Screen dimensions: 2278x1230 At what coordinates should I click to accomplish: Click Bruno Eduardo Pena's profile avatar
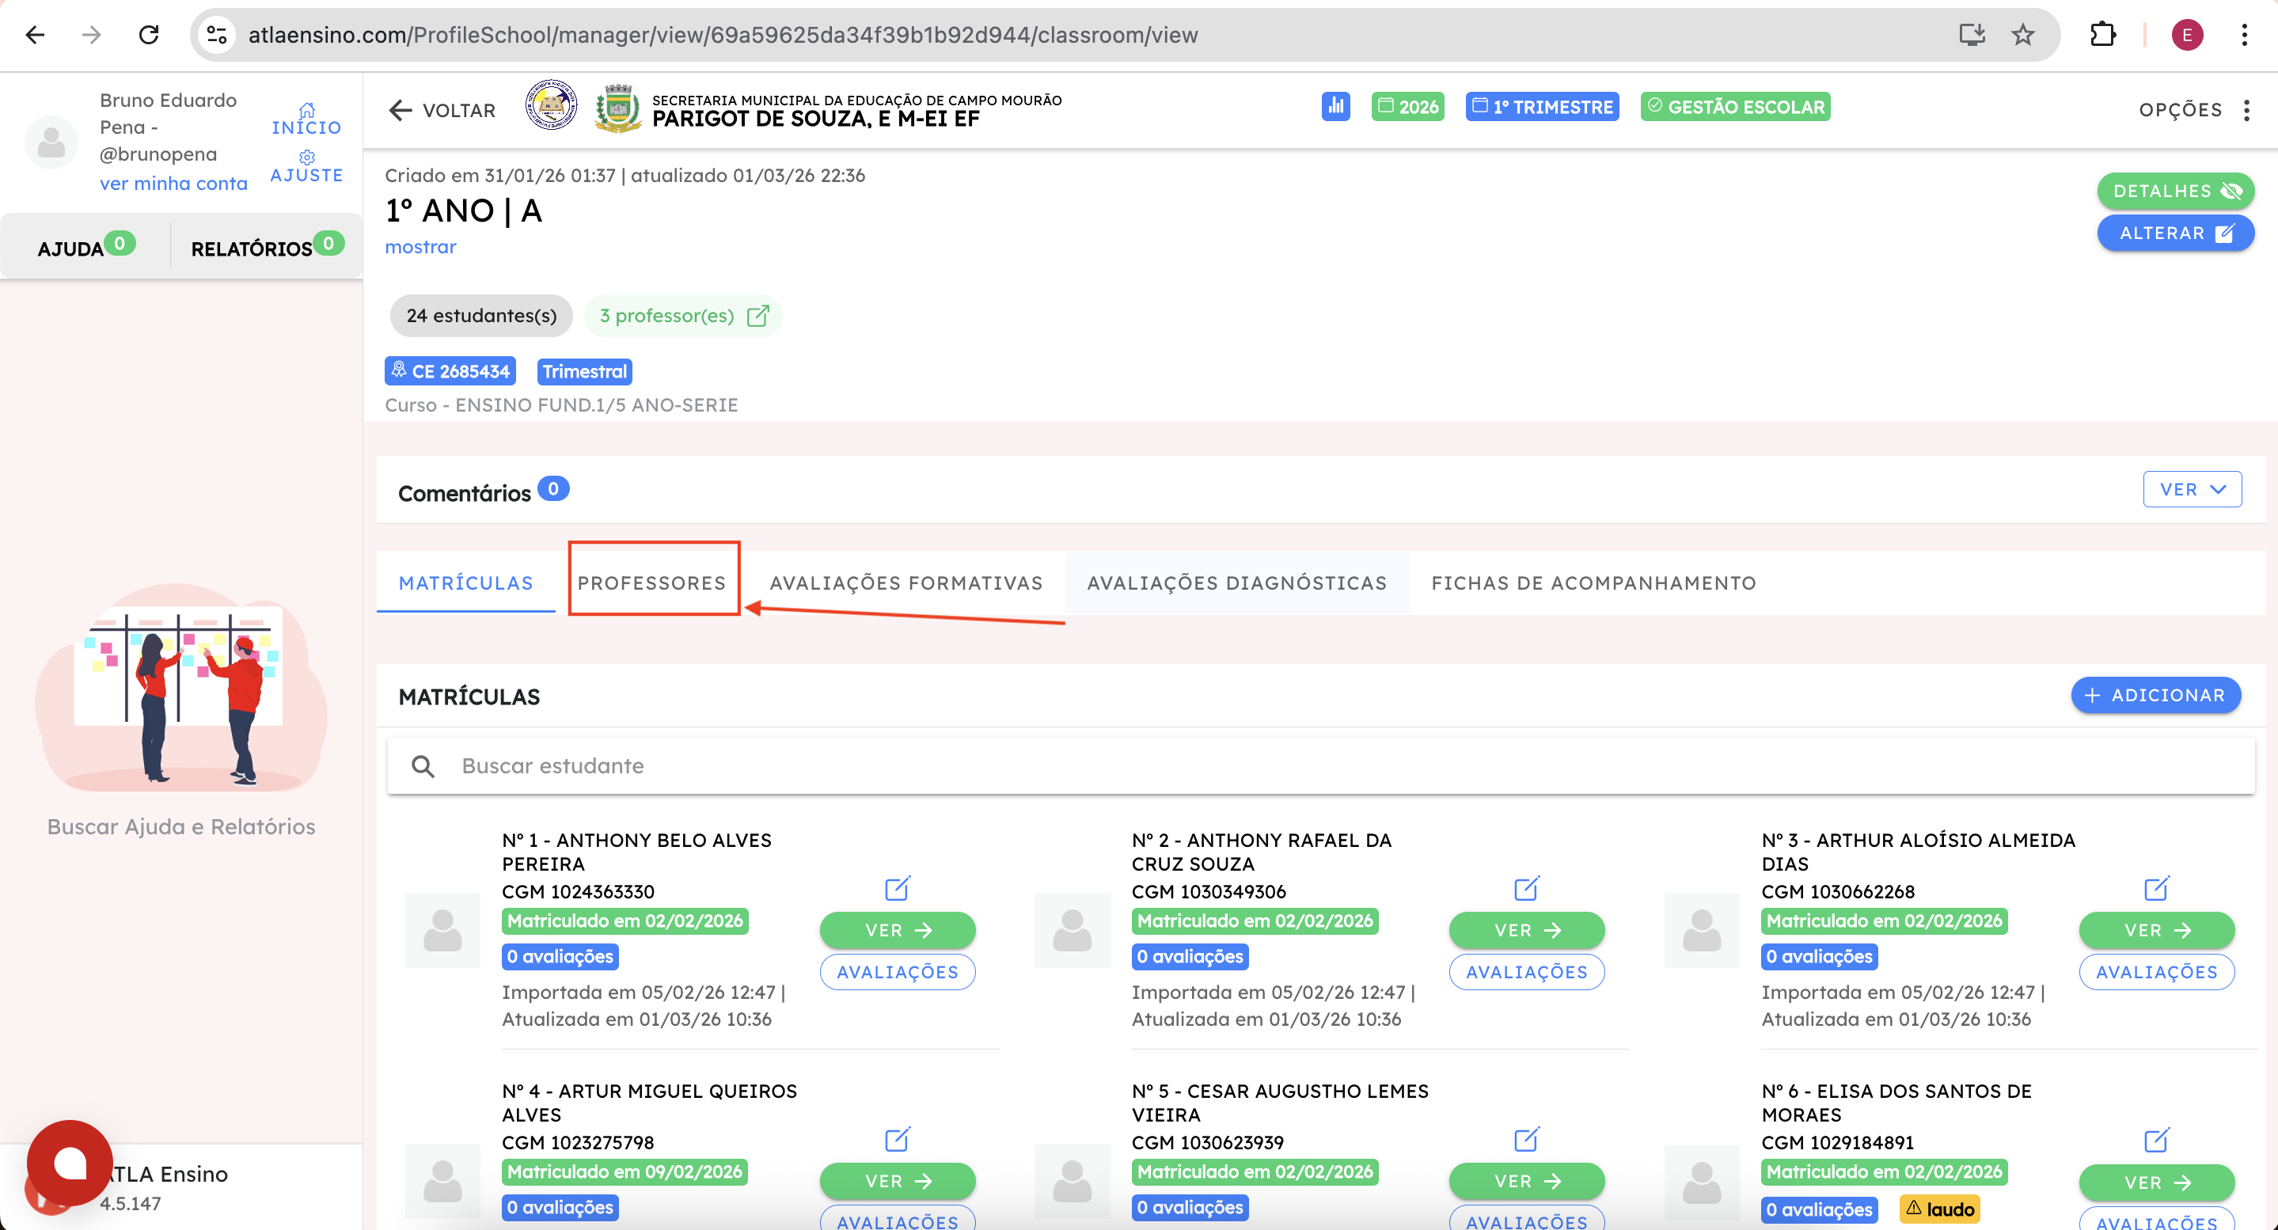[x=51, y=142]
